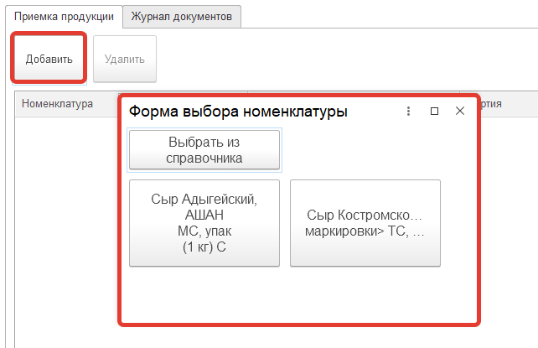Click blank dialog space right of Сыр Костромской tile

tap(458, 223)
